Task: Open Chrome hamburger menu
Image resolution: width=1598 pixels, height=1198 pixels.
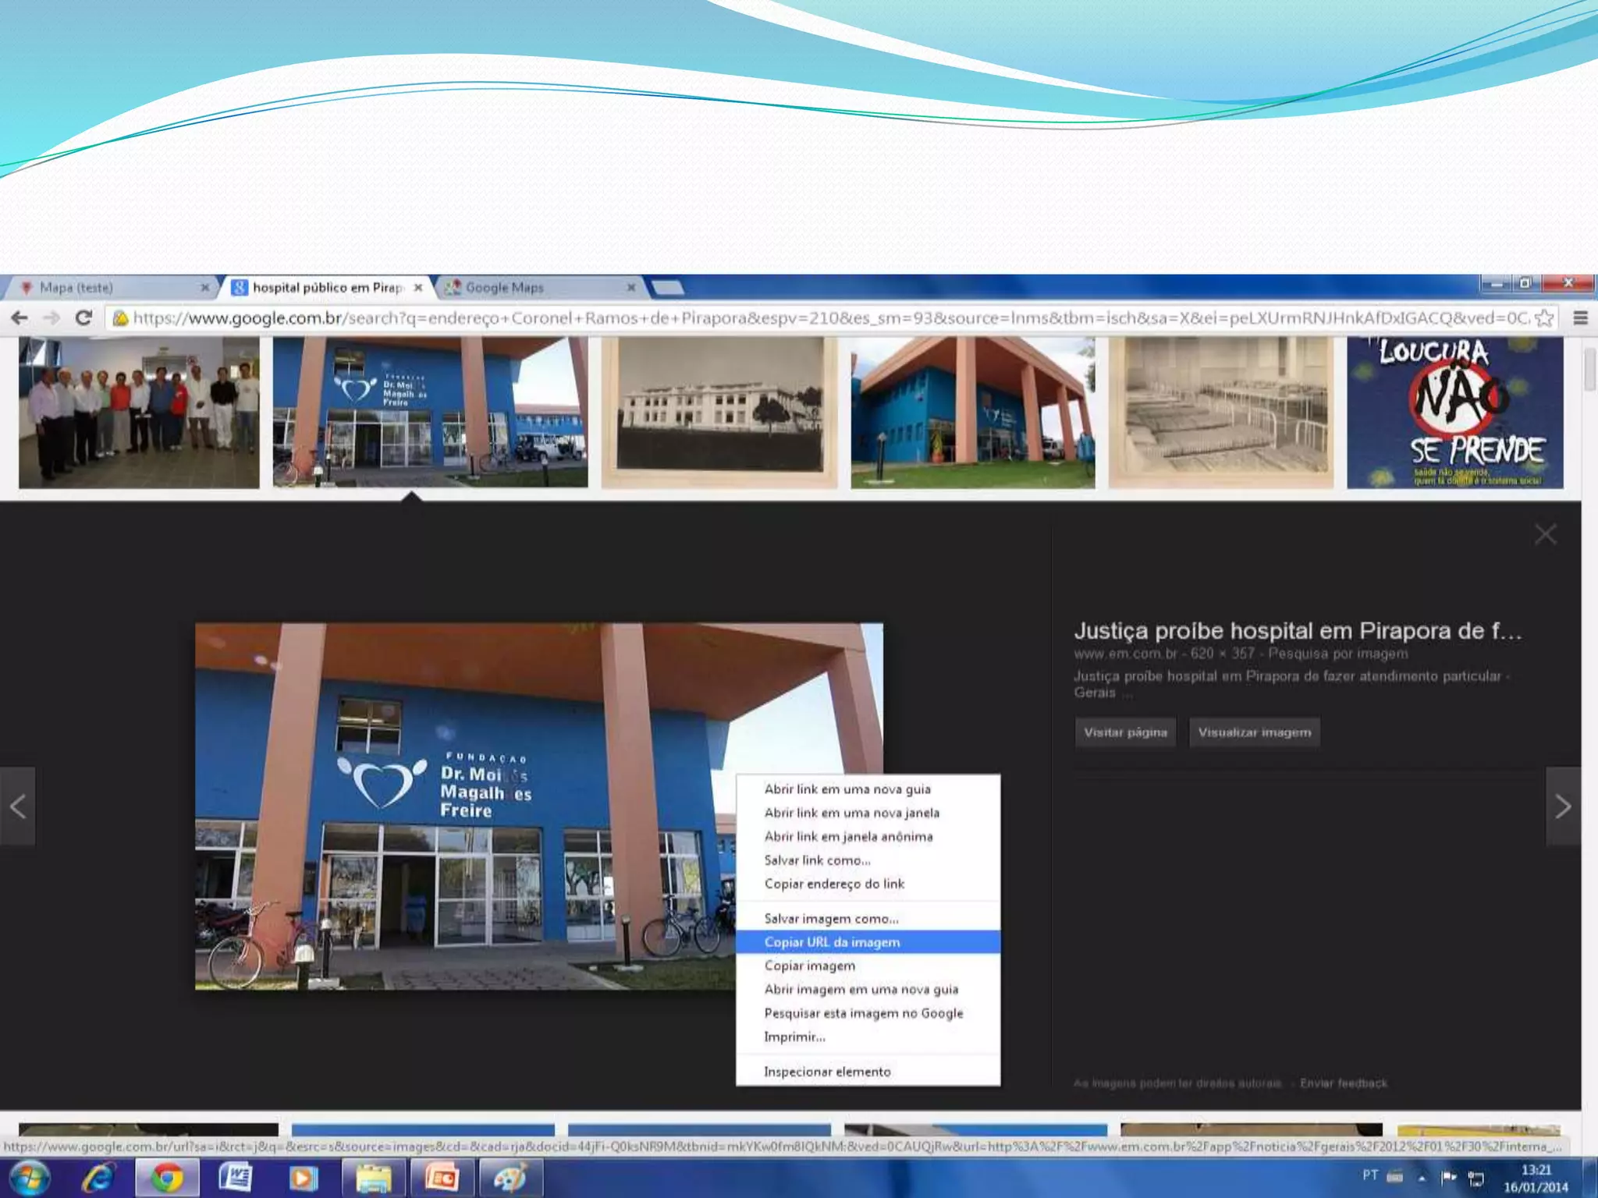Action: pos(1580,317)
